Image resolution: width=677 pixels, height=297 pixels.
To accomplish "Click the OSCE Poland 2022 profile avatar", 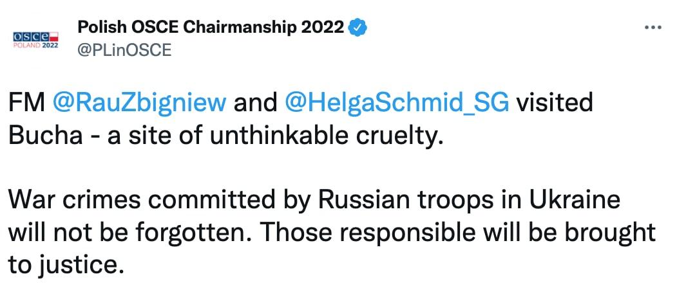I will [x=36, y=40].
